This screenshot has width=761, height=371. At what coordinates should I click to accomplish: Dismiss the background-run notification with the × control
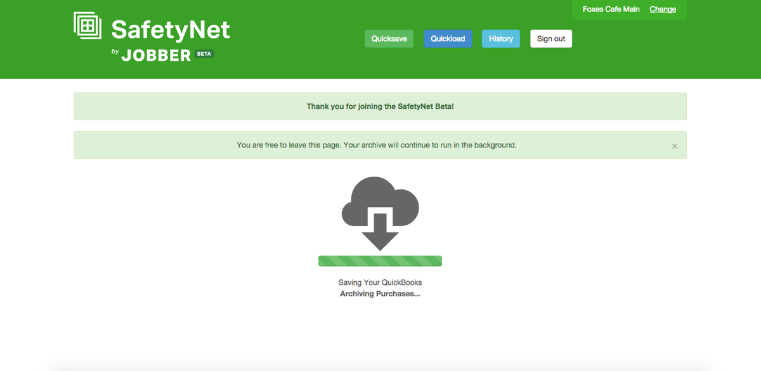click(x=674, y=146)
